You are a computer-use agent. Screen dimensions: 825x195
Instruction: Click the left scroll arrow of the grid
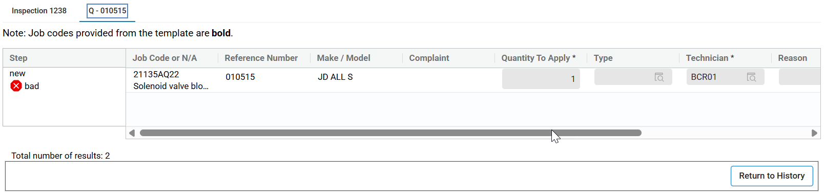coord(132,133)
